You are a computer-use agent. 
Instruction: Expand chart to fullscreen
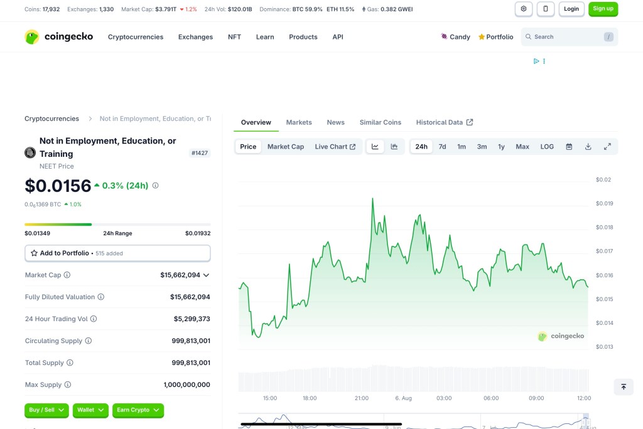(x=607, y=147)
